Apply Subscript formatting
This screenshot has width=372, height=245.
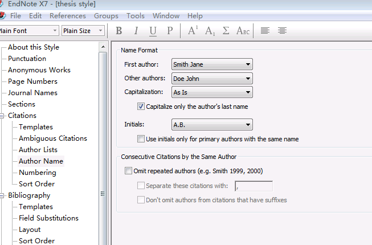[x=210, y=31]
